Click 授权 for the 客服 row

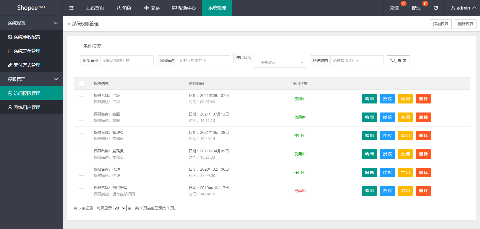(x=388, y=117)
